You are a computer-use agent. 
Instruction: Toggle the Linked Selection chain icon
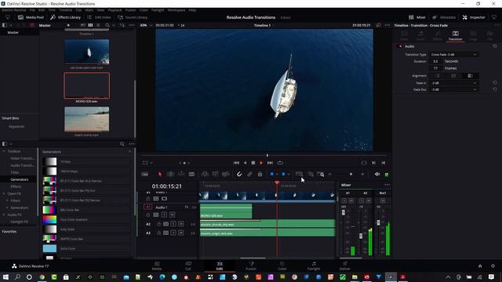[x=249, y=174]
